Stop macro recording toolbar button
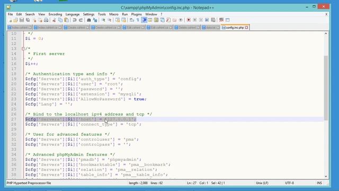 click(194, 20)
